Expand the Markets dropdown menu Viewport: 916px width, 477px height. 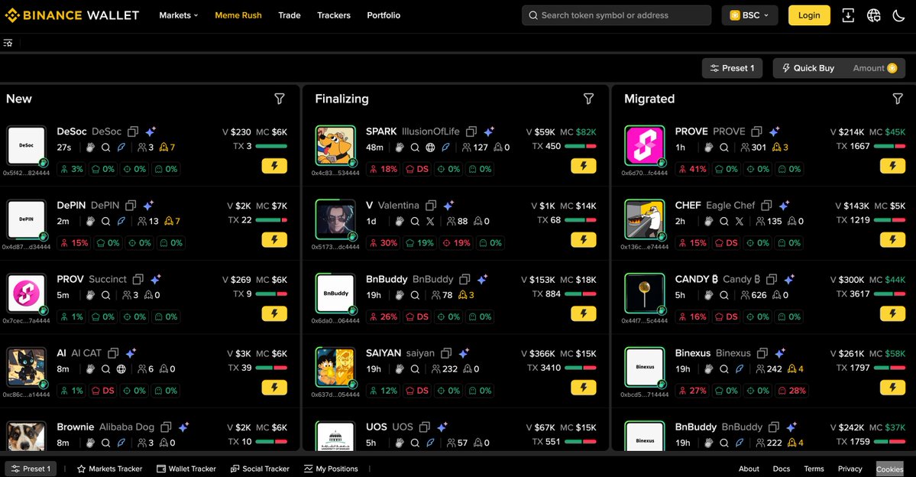179,15
